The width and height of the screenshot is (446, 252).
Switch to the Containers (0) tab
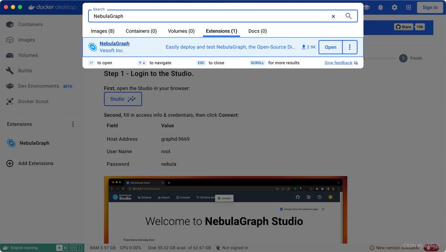coord(141,31)
